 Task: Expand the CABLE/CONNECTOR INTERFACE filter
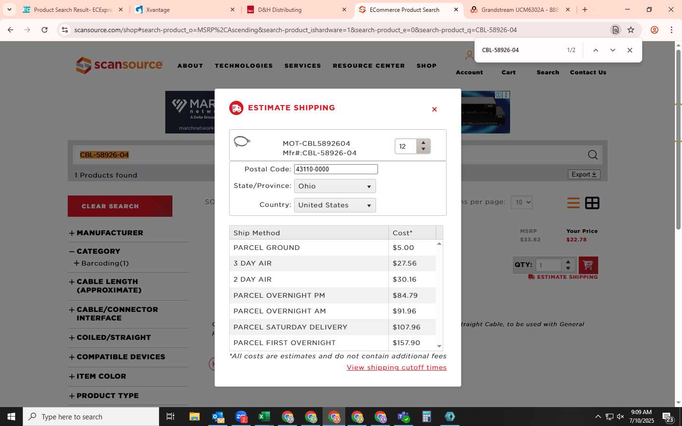coord(114,314)
